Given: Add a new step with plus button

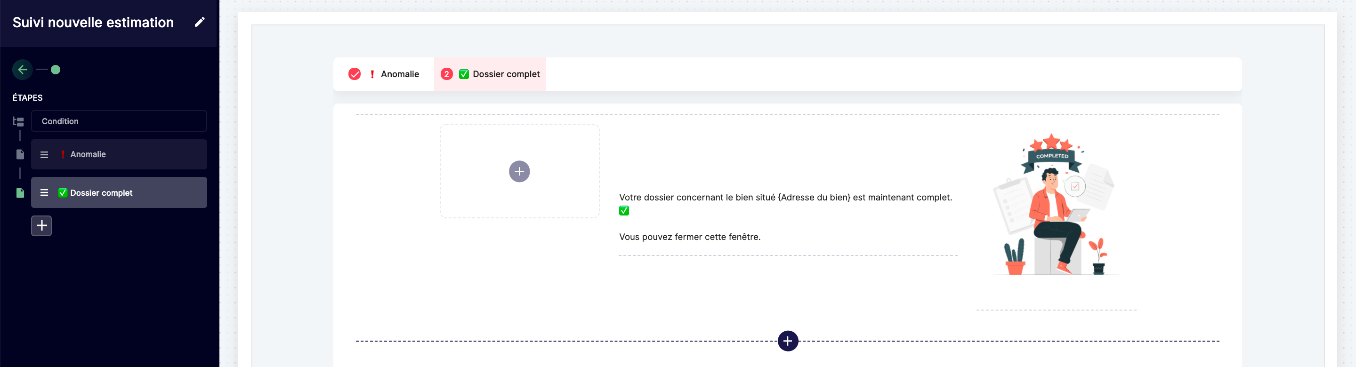Looking at the screenshot, I should [41, 225].
